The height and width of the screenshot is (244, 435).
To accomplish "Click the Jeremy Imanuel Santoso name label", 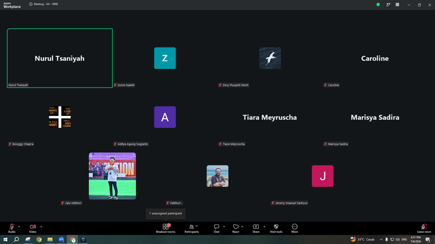I will (x=289, y=203).
